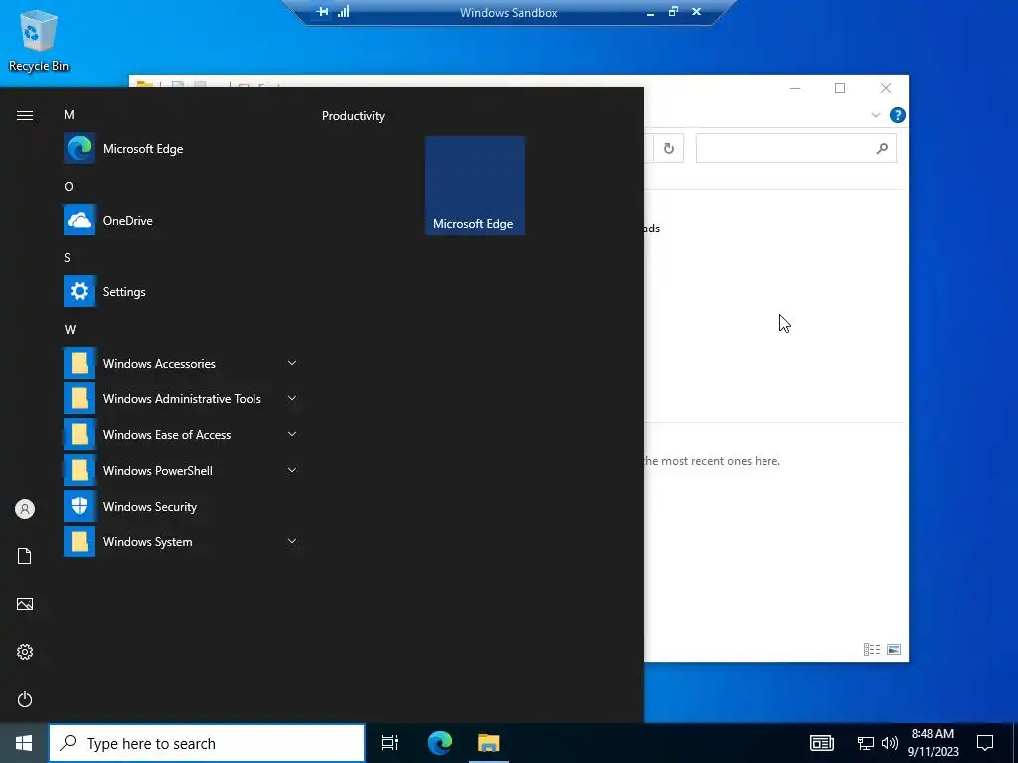This screenshot has height=763, width=1018.
Task: Maximize the File Explorer window
Action: tap(840, 88)
